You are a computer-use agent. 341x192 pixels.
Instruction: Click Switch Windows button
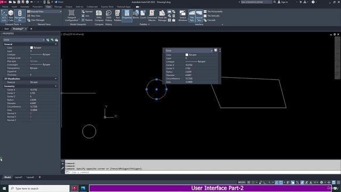click(183, 15)
